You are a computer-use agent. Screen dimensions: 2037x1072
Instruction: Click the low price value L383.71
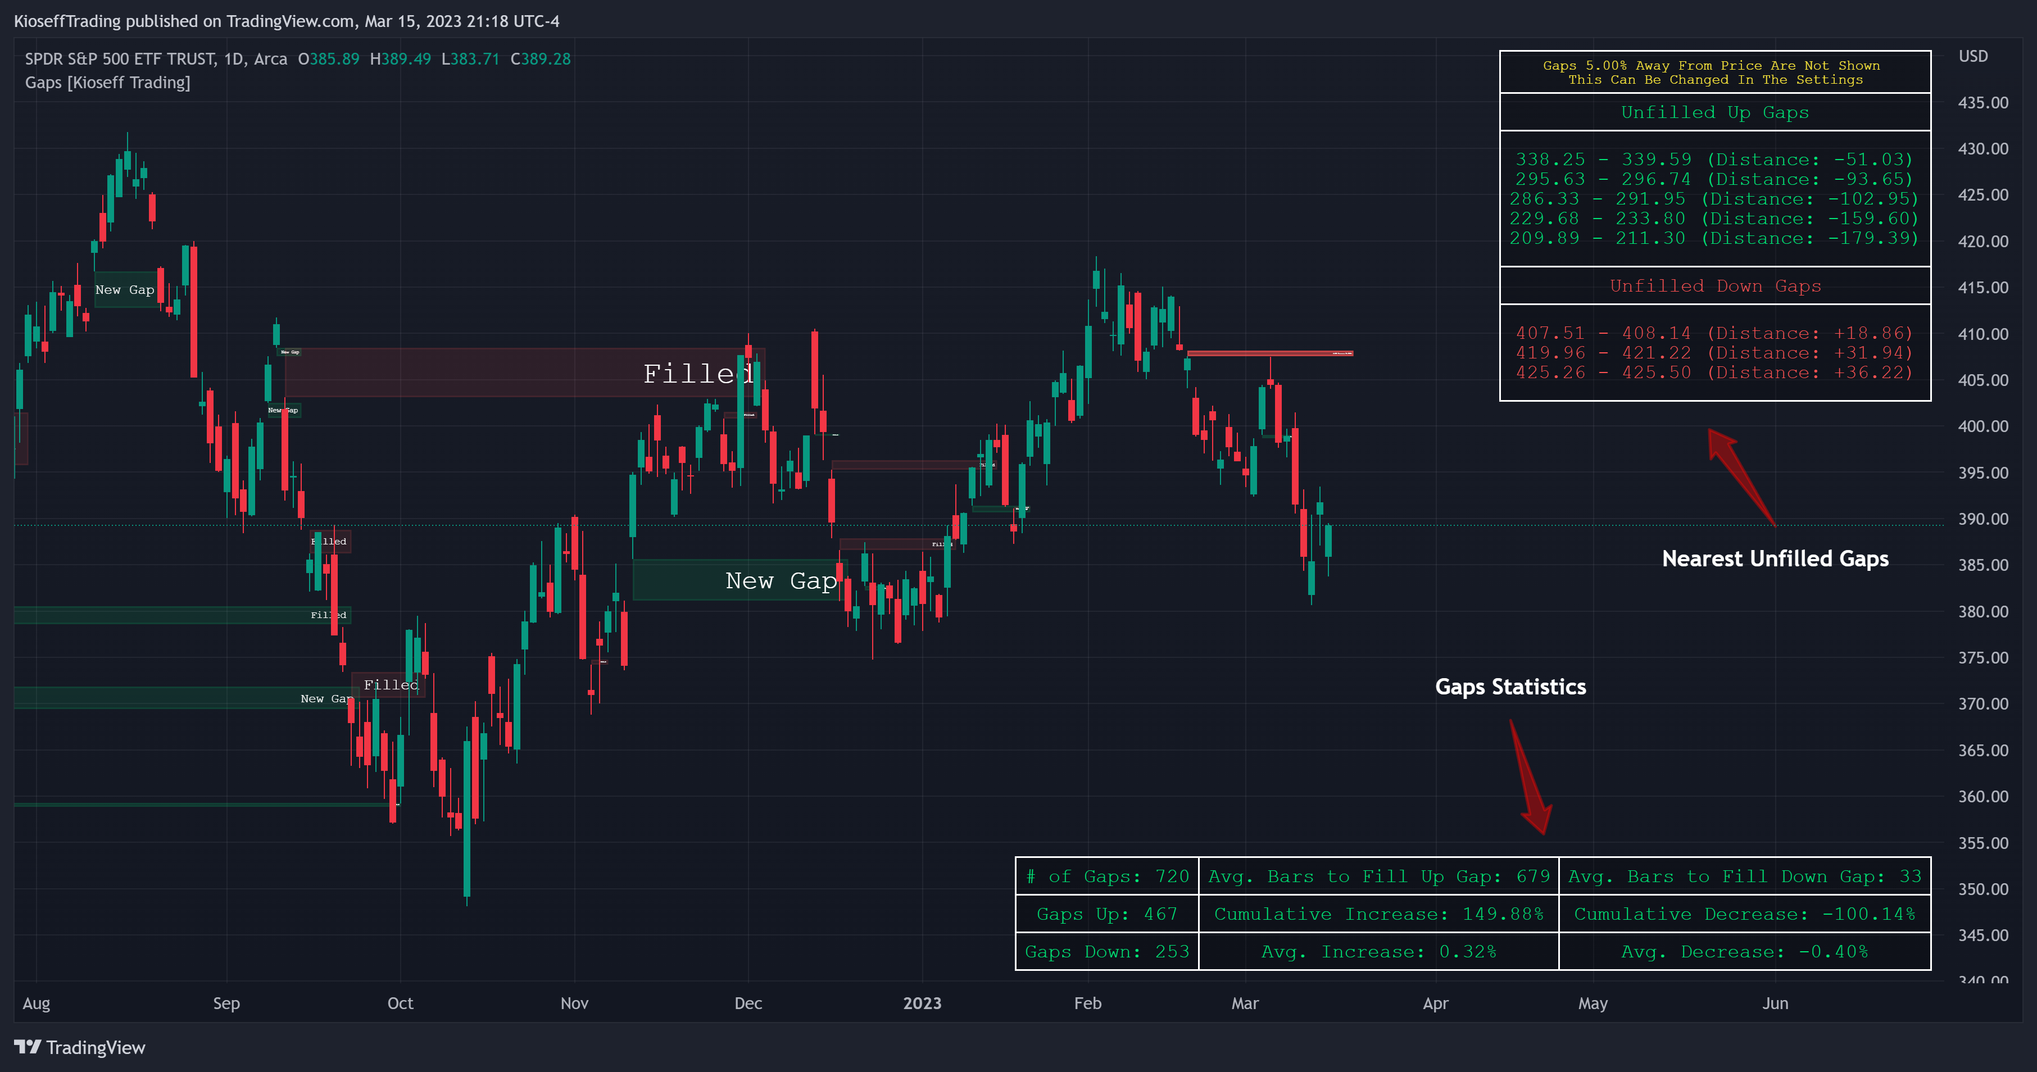coord(470,58)
